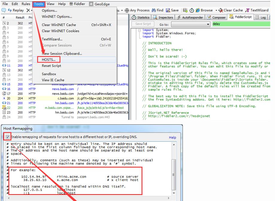Switch to the AutoResponder tab

[x=190, y=17]
